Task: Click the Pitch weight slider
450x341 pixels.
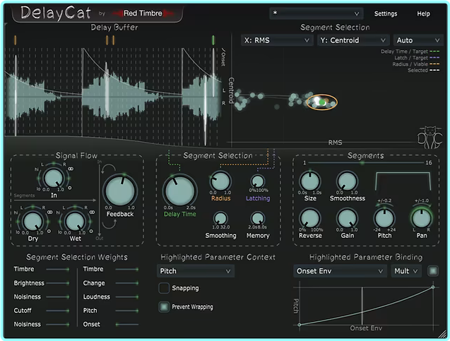Action: coord(127,311)
